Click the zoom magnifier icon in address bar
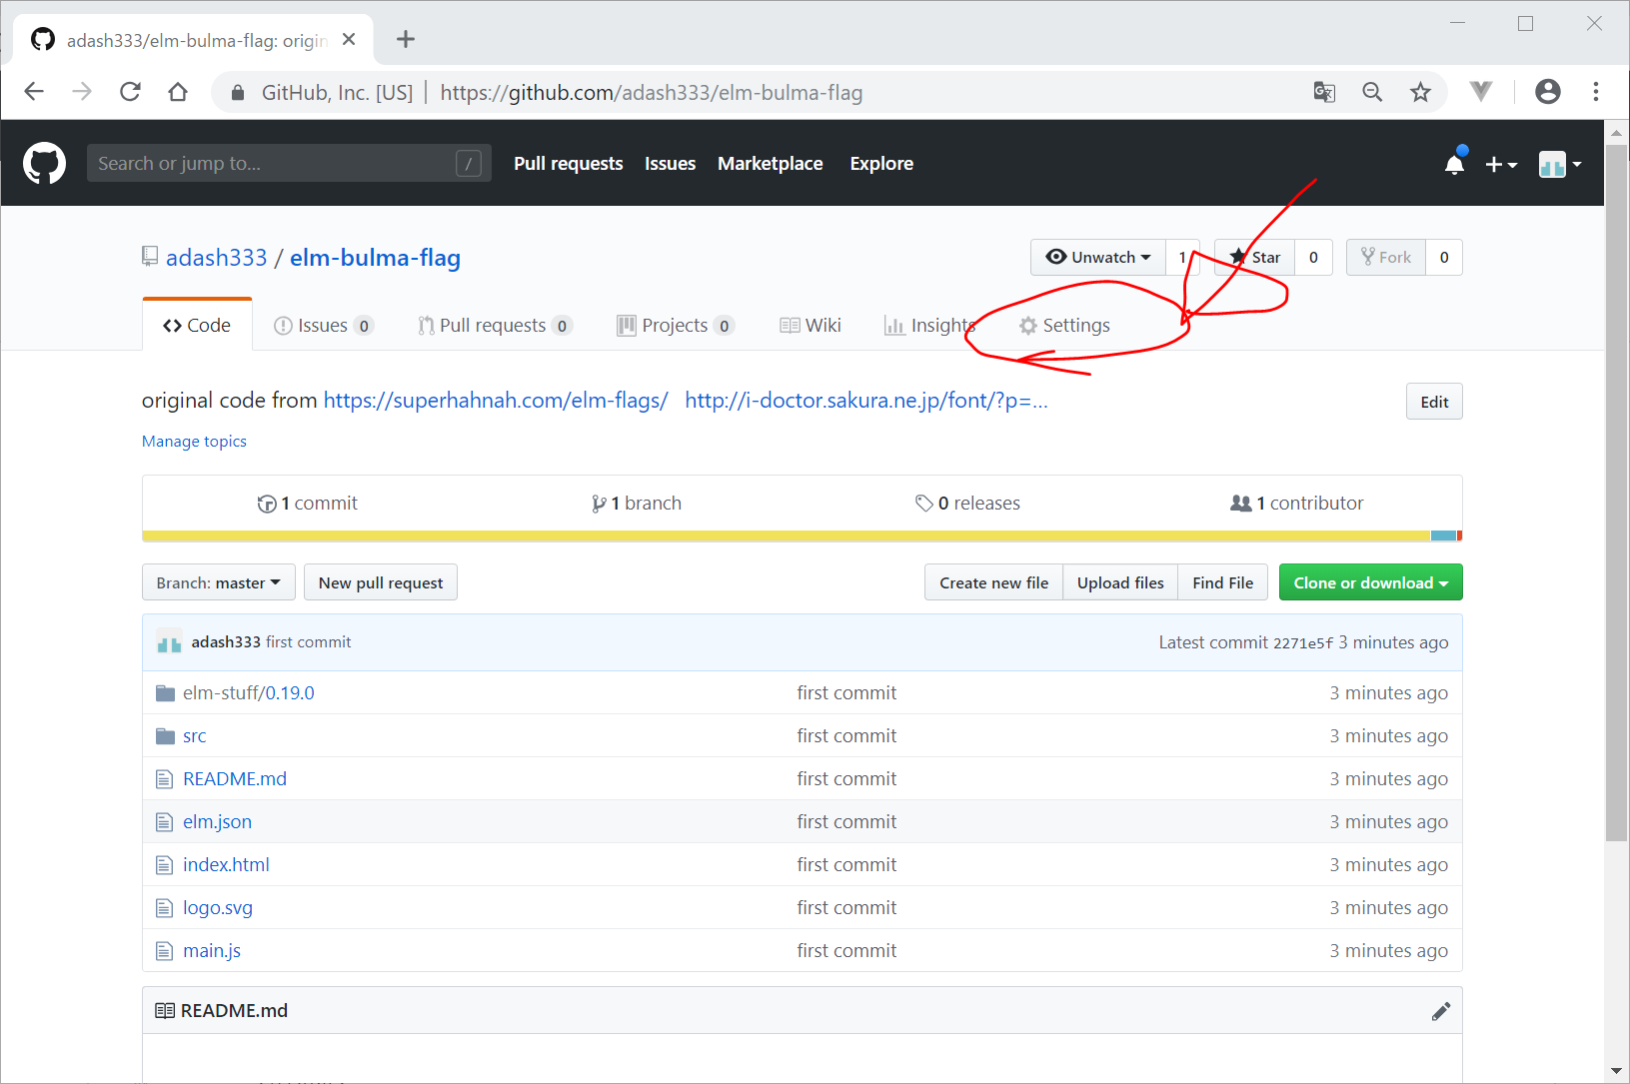 (1372, 92)
